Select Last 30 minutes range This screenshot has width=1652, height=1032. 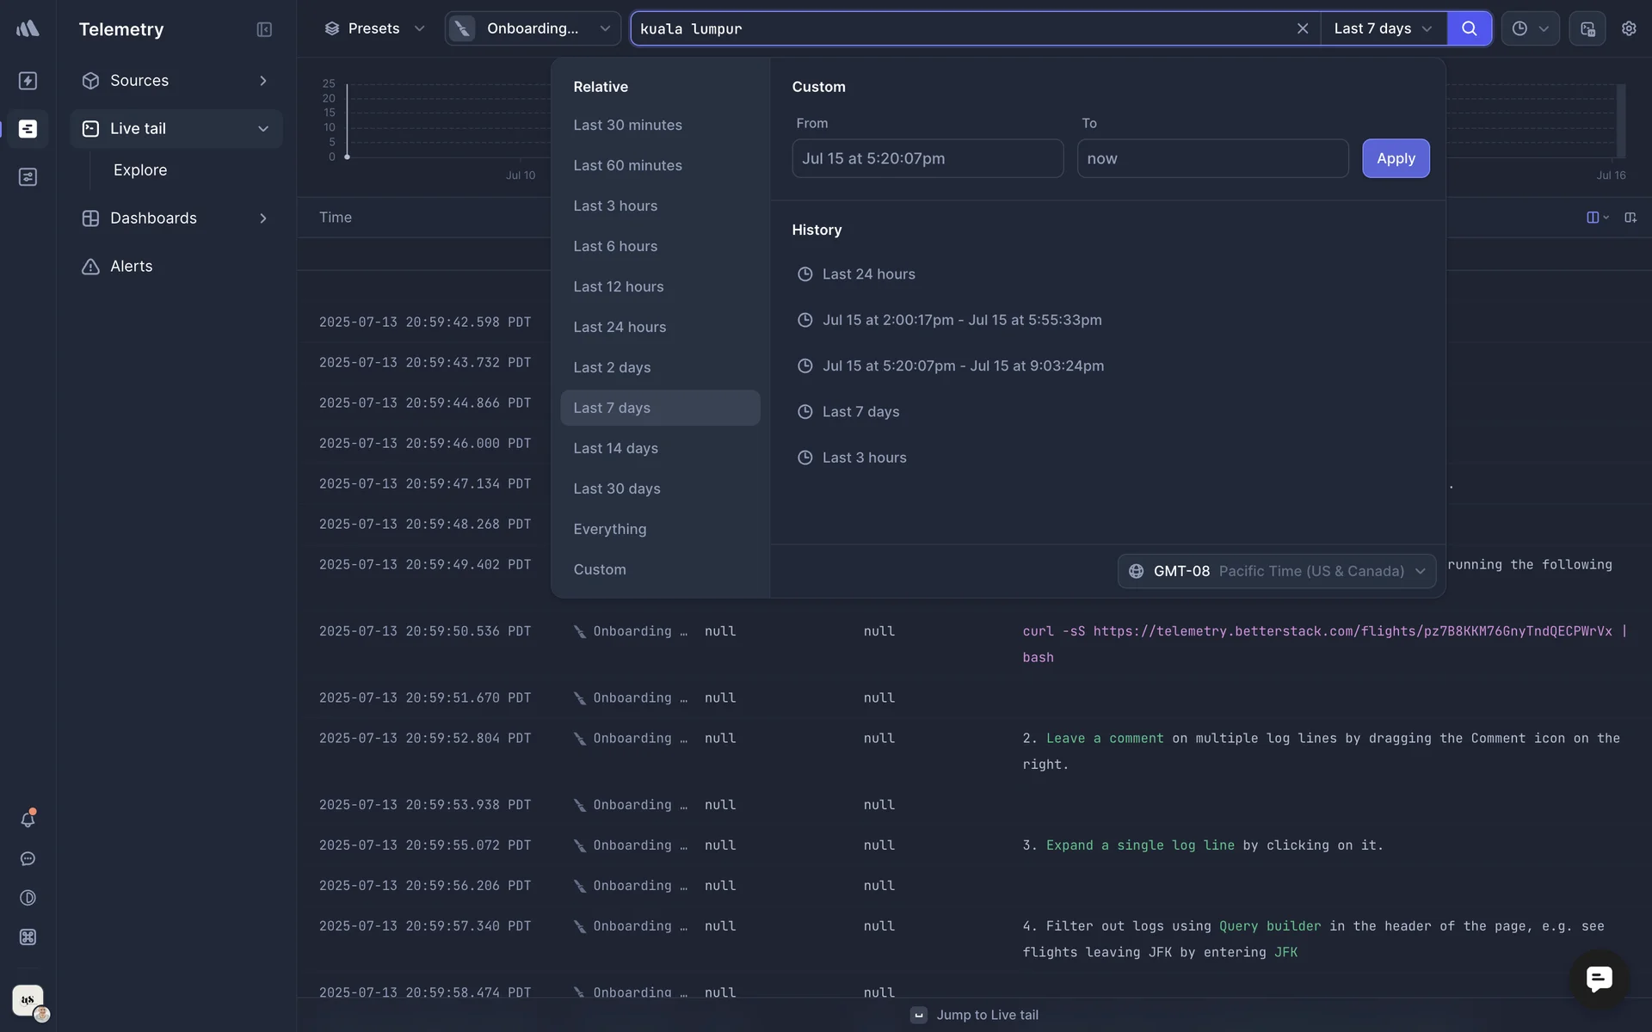pos(627,125)
